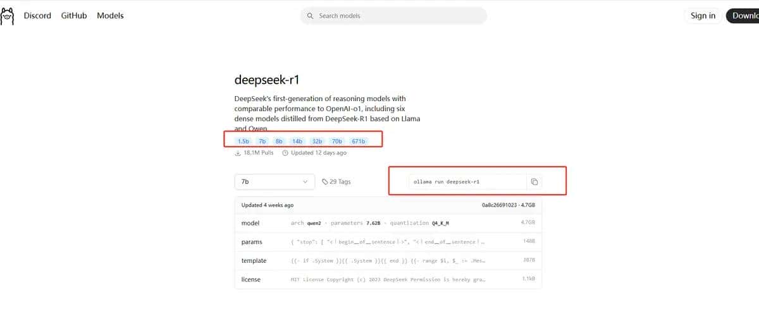This screenshot has height=309, width=759.
Task: Open the Discord link
Action: pos(37,16)
